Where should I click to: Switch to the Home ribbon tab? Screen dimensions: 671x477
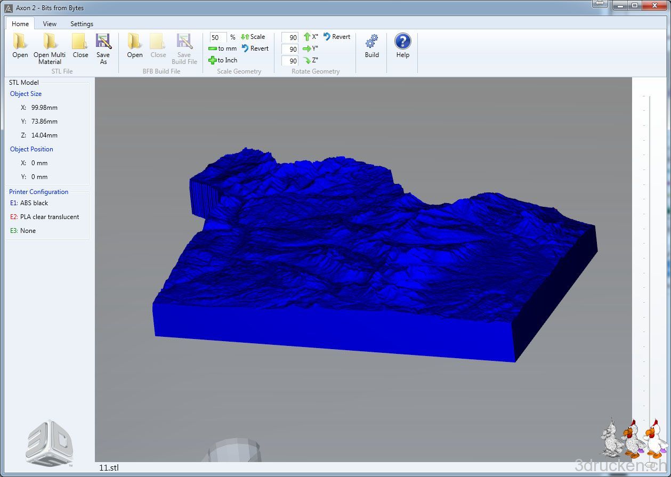(x=20, y=23)
